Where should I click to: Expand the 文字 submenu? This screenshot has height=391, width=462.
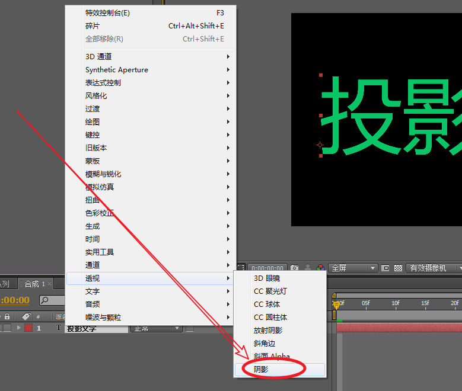pos(151,291)
